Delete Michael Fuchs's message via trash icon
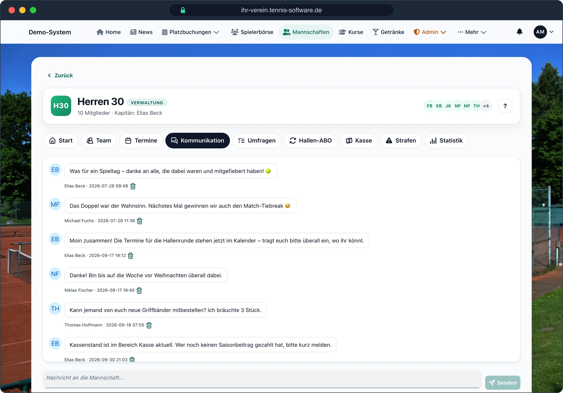 (140, 221)
